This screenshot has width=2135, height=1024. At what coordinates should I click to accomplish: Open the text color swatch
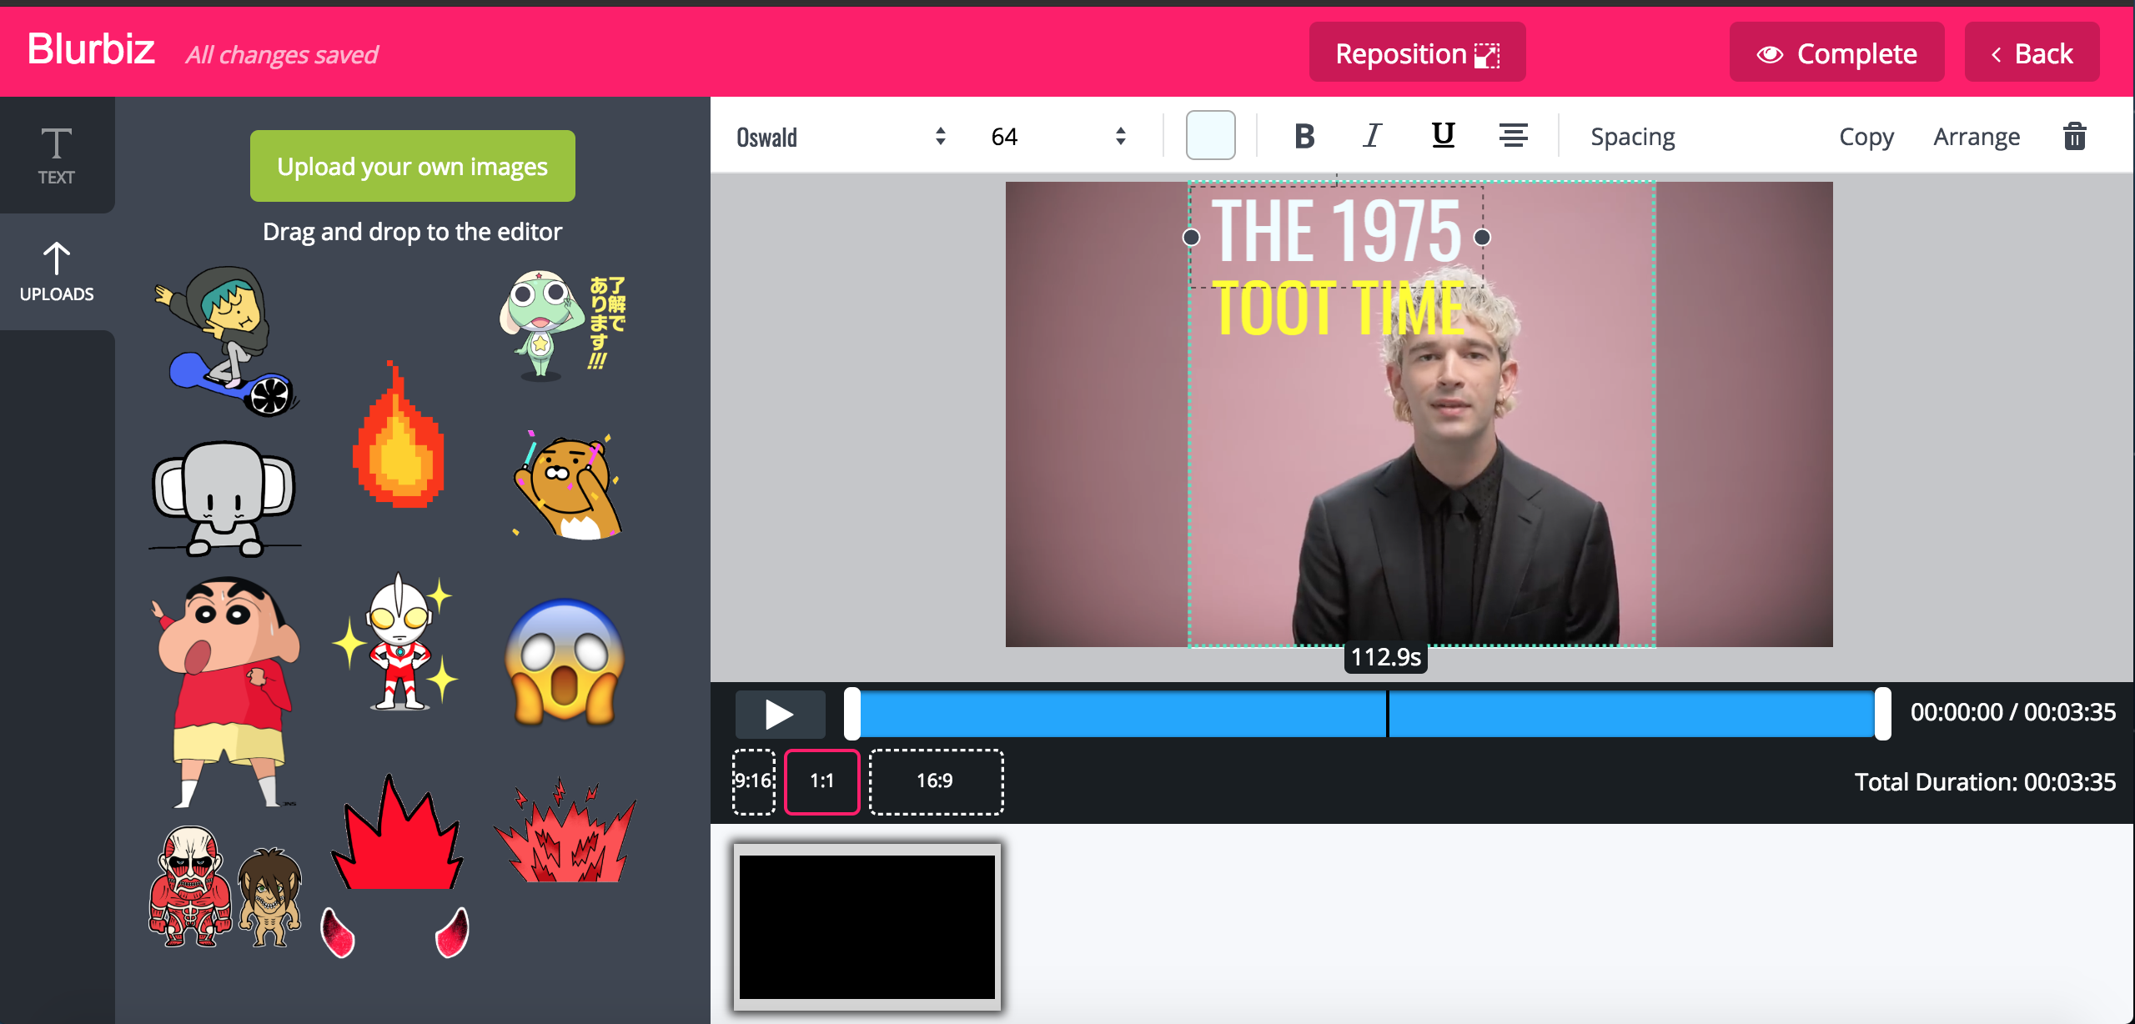[x=1210, y=135]
